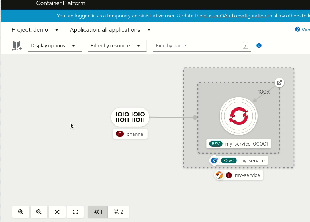Click the info icon beside the search field
This screenshot has height=222, width=310.
259,45
